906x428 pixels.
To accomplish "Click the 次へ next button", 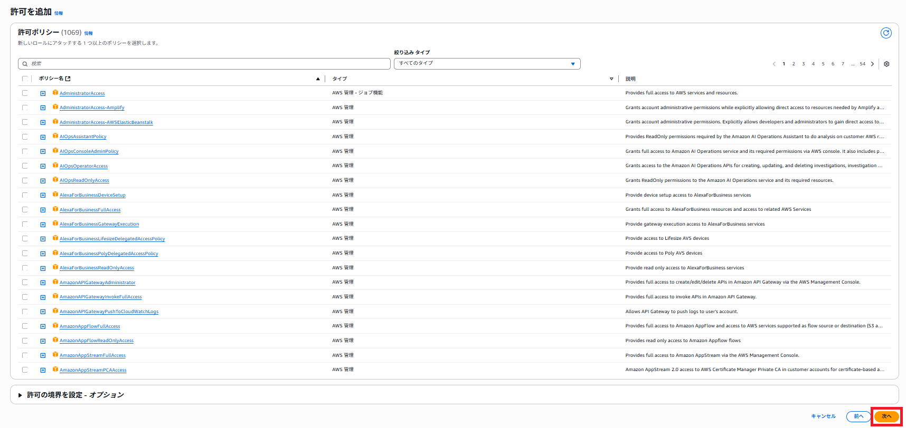I will pos(886,416).
